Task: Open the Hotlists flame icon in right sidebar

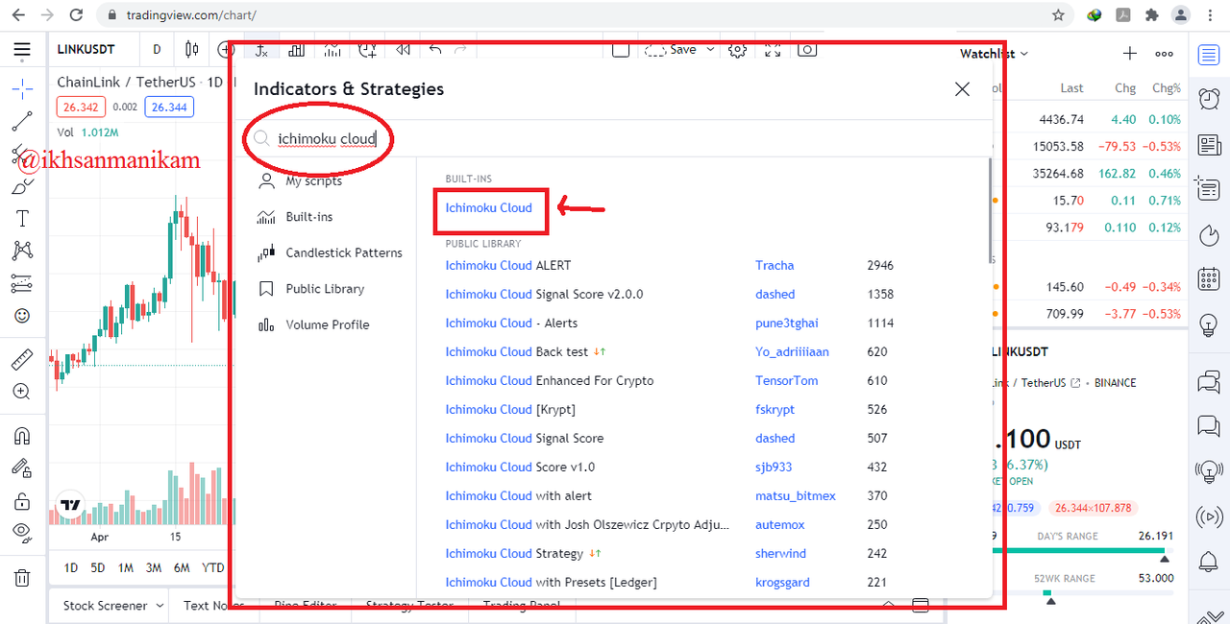Action: coord(1209,236)
